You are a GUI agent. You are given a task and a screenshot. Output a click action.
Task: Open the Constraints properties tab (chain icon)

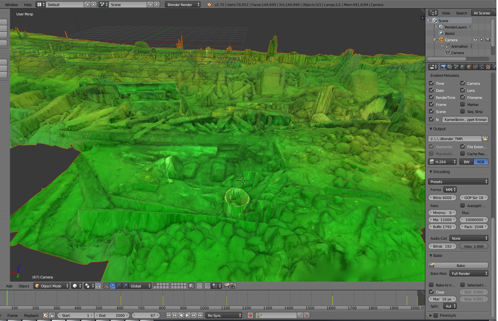(475, 67)
